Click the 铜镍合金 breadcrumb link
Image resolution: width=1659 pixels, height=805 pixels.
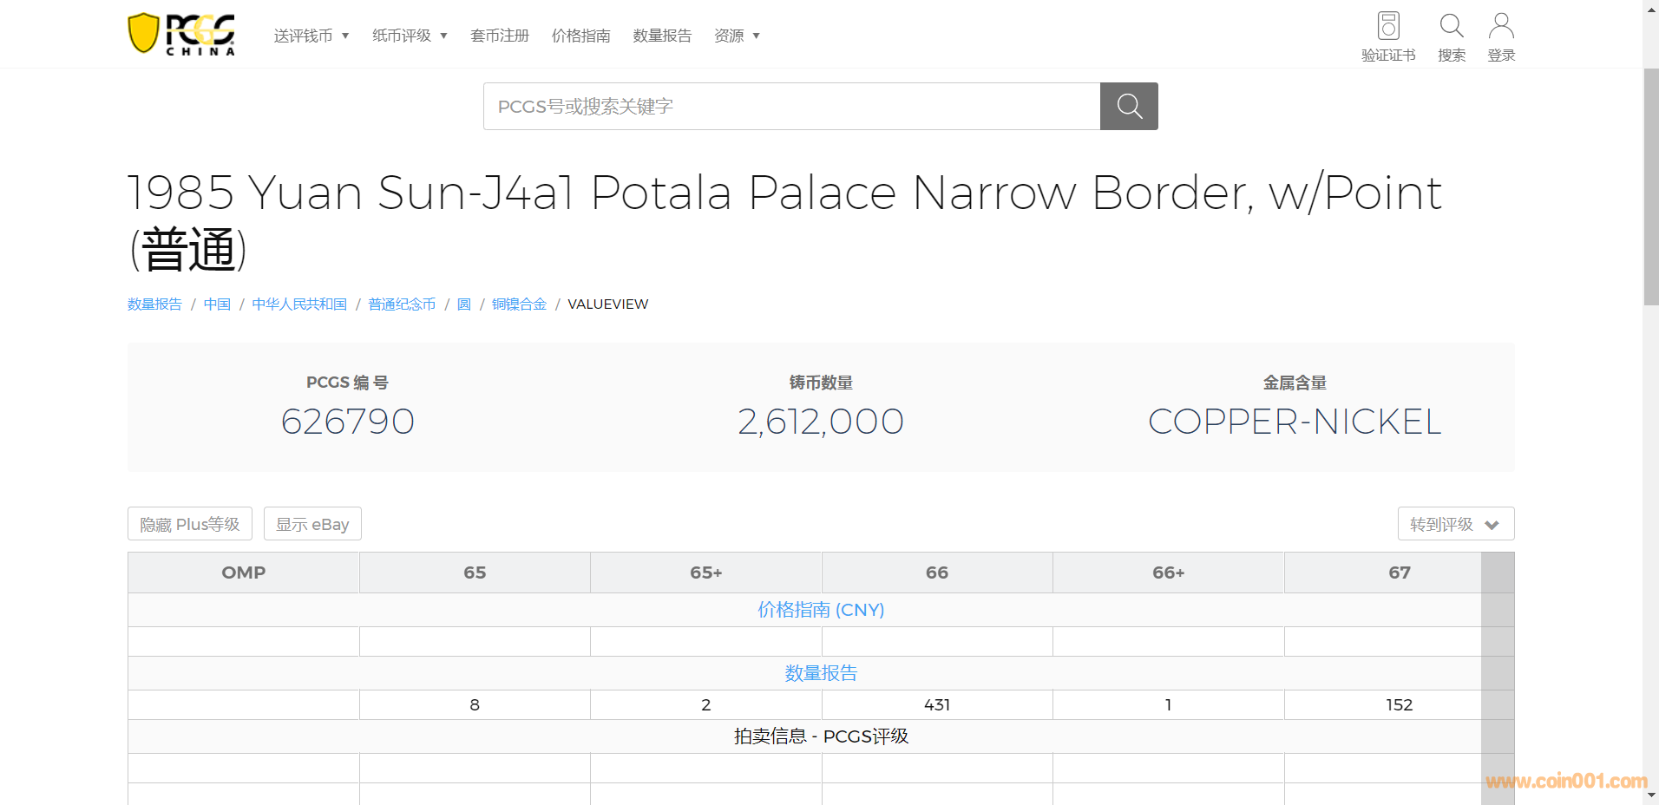click(519, 304)
